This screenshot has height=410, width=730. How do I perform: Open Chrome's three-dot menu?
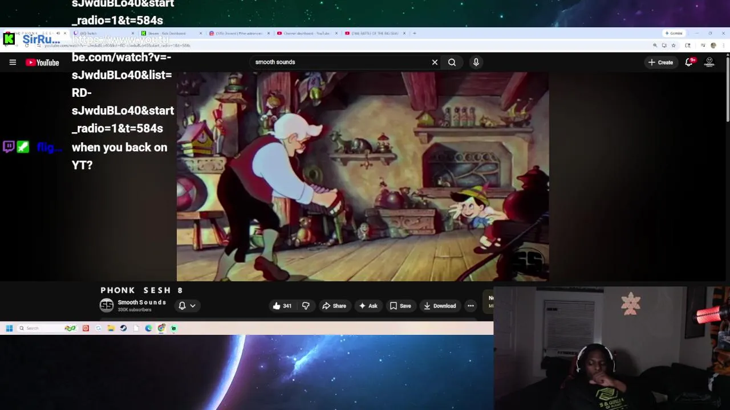[723, 45]
